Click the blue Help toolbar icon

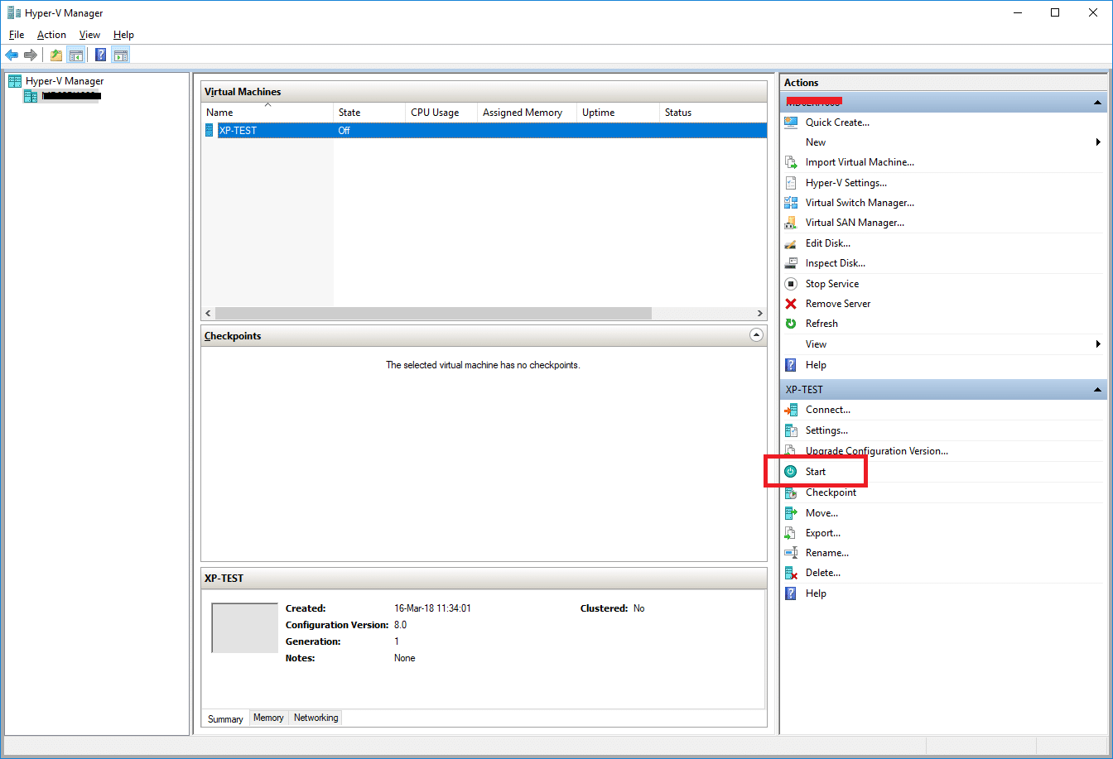pyautogui.click(x=101, y=55)
